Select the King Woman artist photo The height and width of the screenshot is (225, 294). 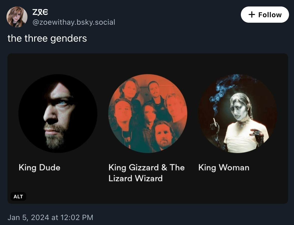pos(238,113)
